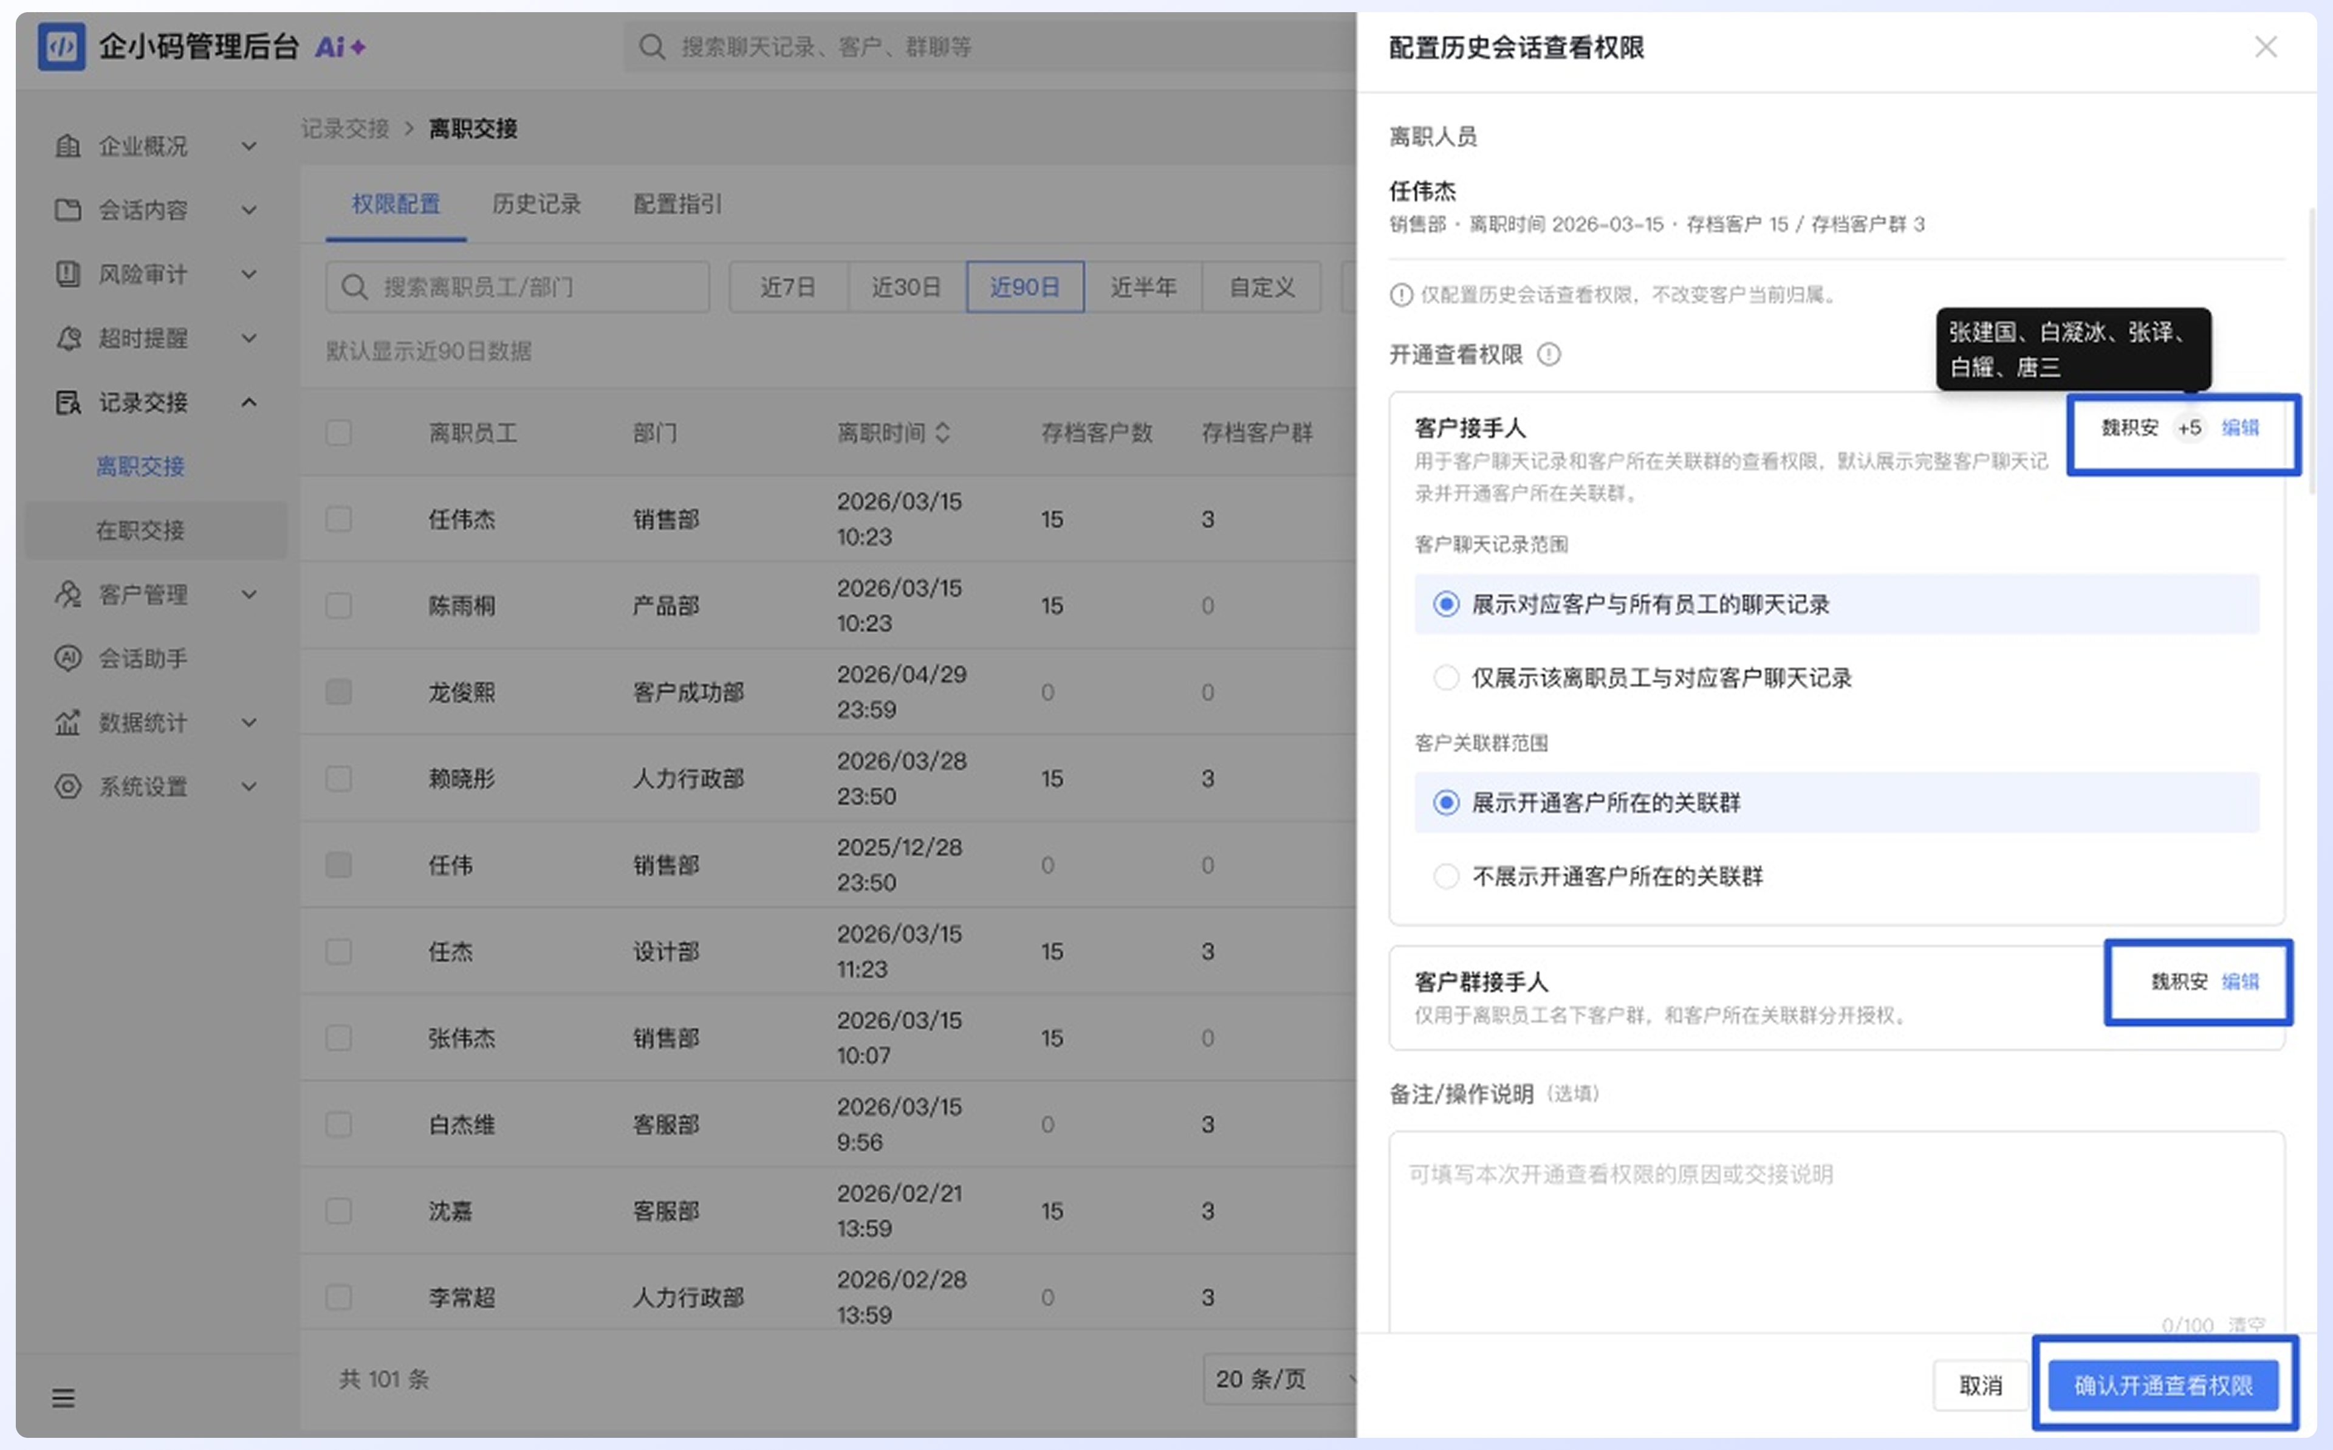Select 仅展示该离职员工与对应客户聊天记录 radio

(x=1447, y=678)
